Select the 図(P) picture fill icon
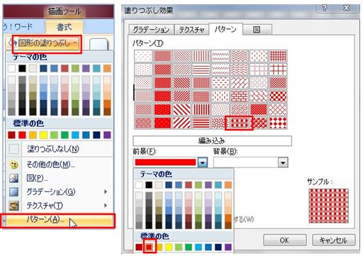The width and height of the screenshot is (363, 256). 14,178
